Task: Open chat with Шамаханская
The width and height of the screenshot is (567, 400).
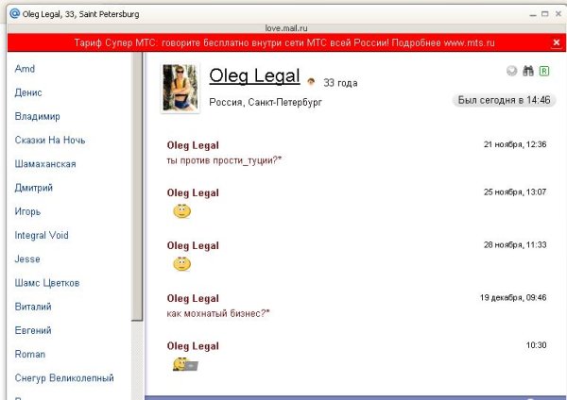Action: [45, 164]
